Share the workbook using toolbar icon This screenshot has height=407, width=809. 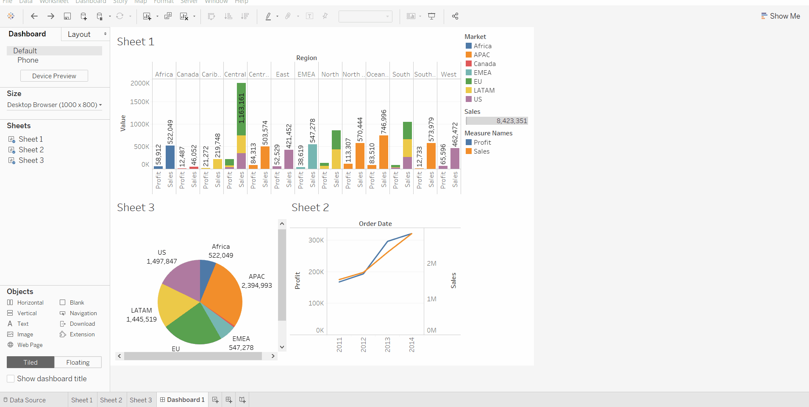(x=455, y=16)
